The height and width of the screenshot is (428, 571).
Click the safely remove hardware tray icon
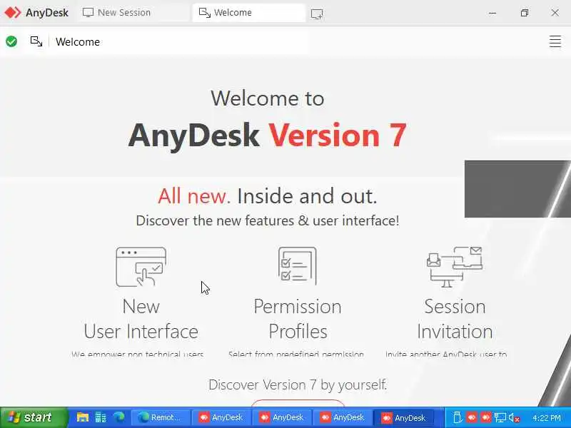(458, 417)
